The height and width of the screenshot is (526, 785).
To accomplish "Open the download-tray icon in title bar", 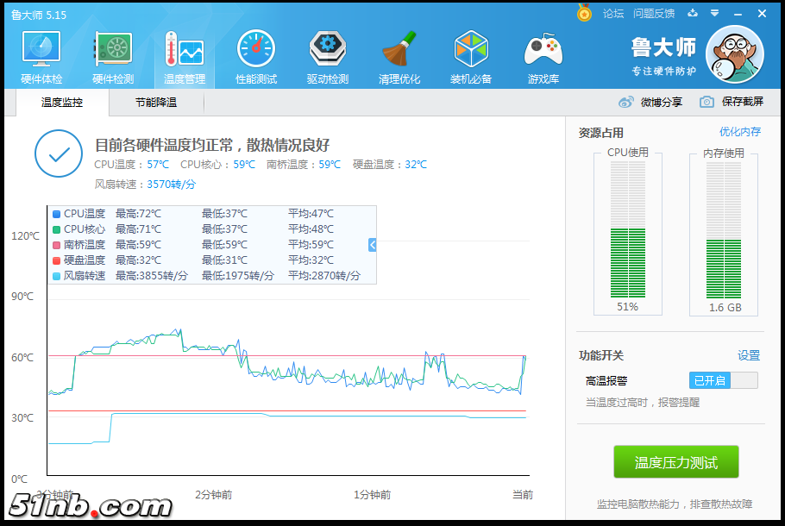I will pyautogui.click(x=693, y=13).
